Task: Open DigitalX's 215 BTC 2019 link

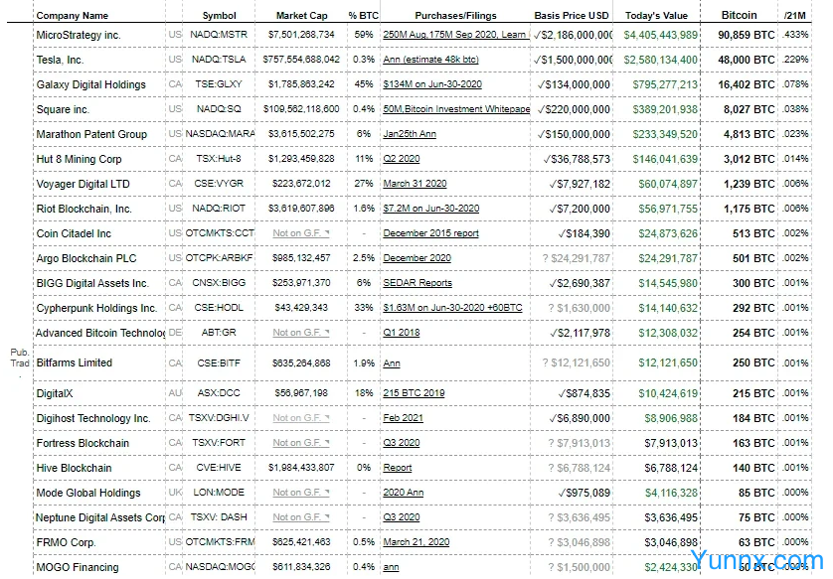Action: point(414,393)
